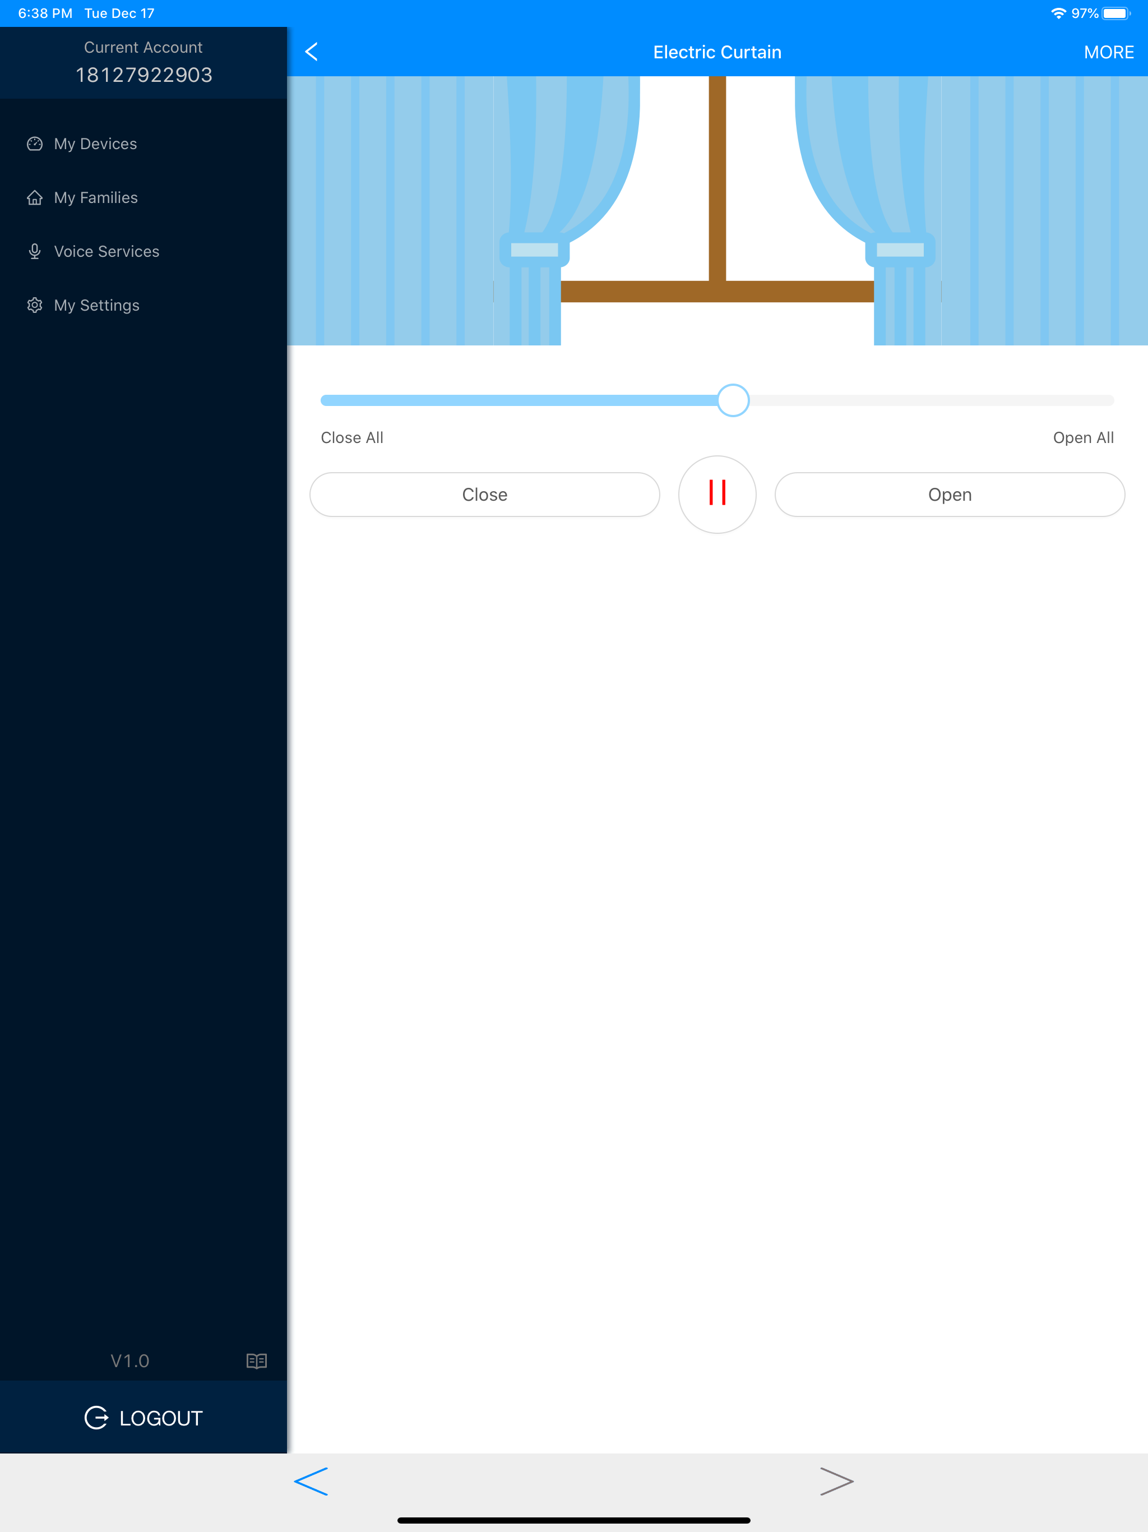Click the Voice Services microphone icon
The image size is (1148, 1532).
pyautogui.click(x=35, y=251)
